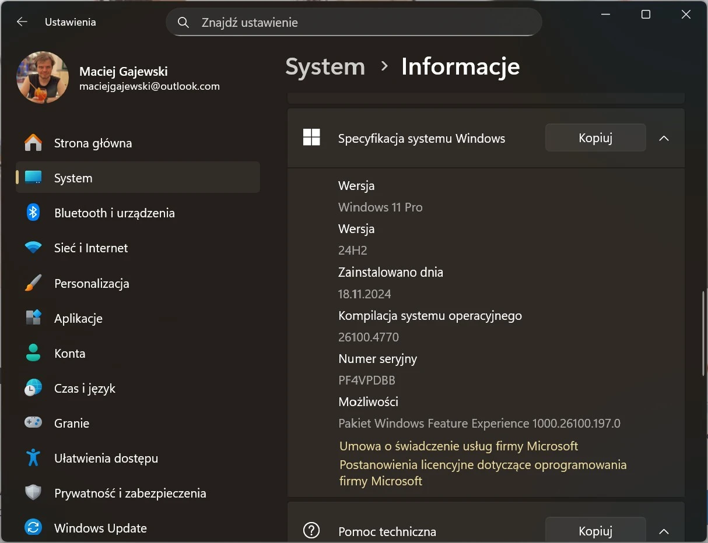Click the Kompilacja systemu operacyjnego label
The height and width of the screenshot is (543, 708).
[x=430, y=316]
